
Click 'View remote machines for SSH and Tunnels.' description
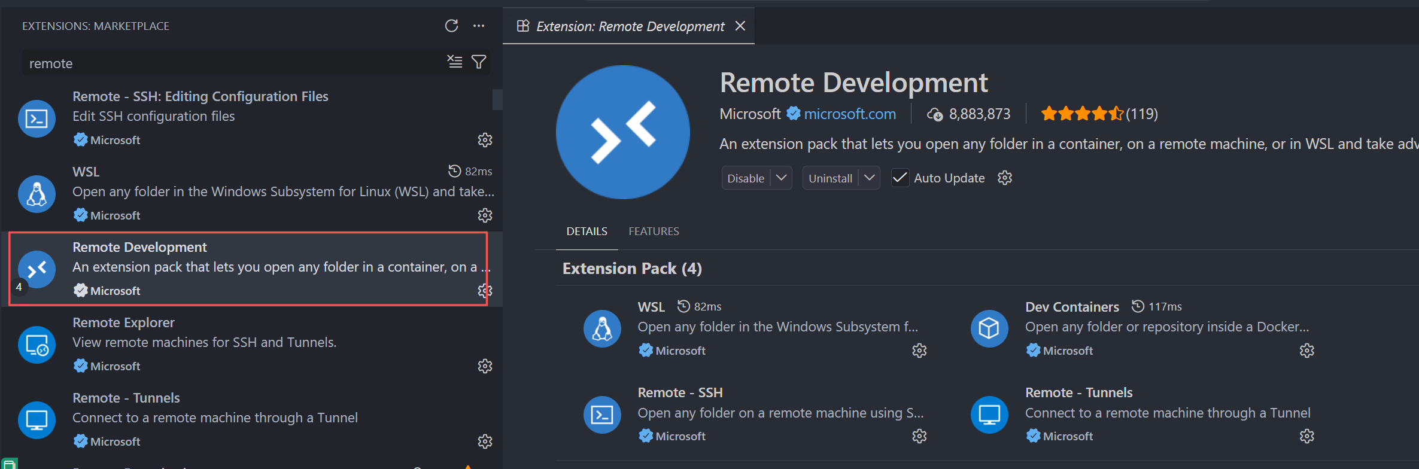(205, 342)
